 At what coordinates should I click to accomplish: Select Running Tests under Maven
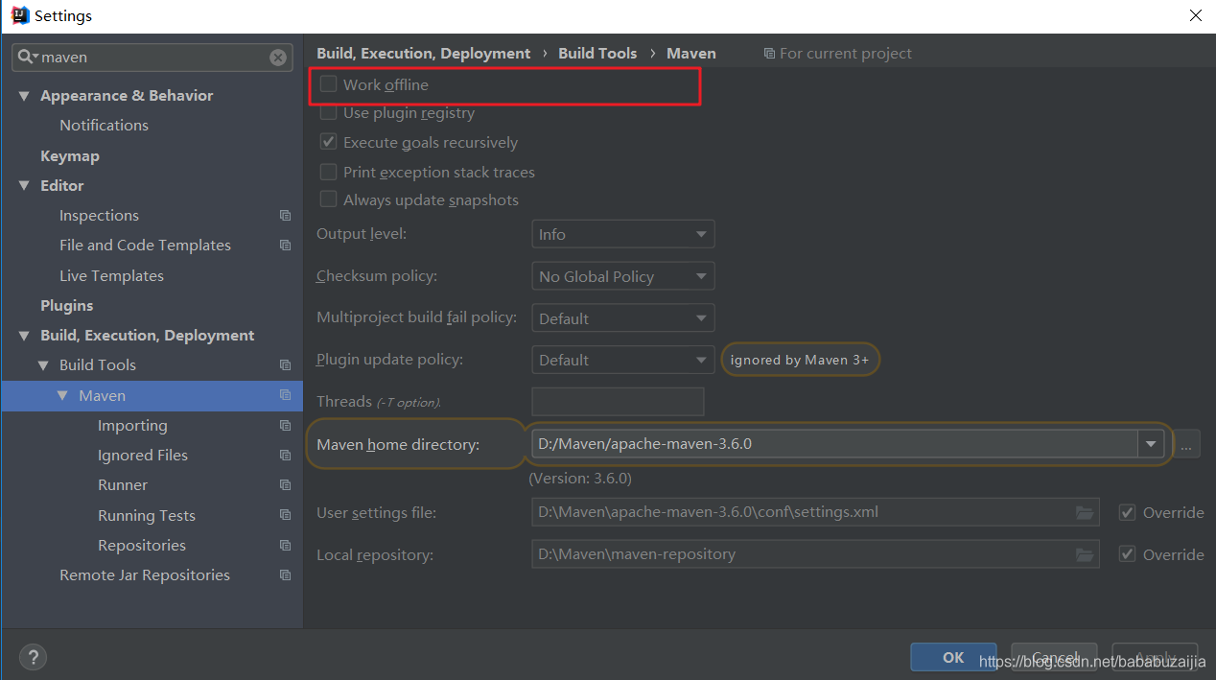coord(146,516)
